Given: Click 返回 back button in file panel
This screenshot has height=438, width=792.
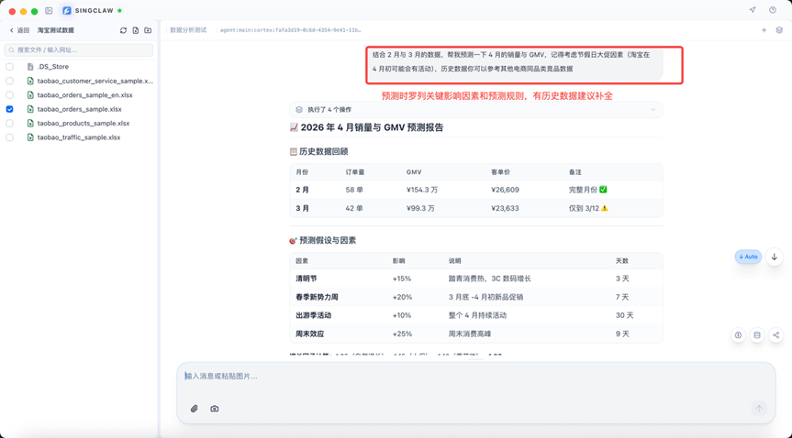Looking at the screenshot, I should coord(19,30).
